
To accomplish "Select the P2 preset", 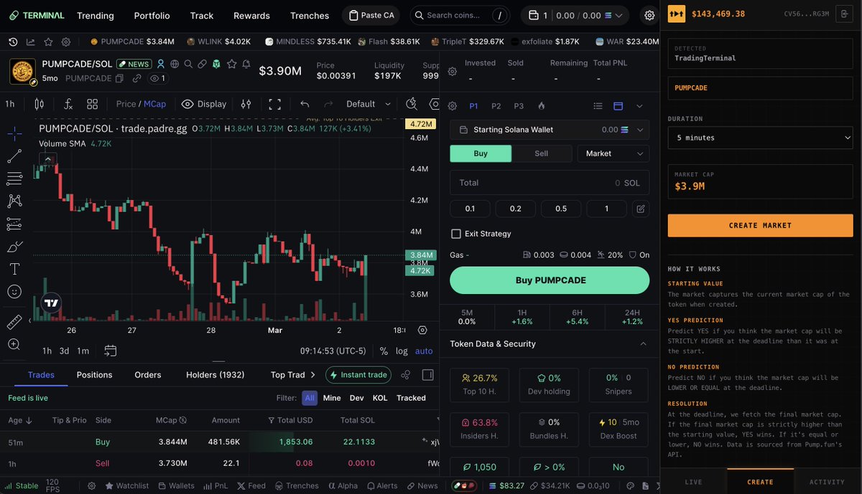I will tap(496, 106).
